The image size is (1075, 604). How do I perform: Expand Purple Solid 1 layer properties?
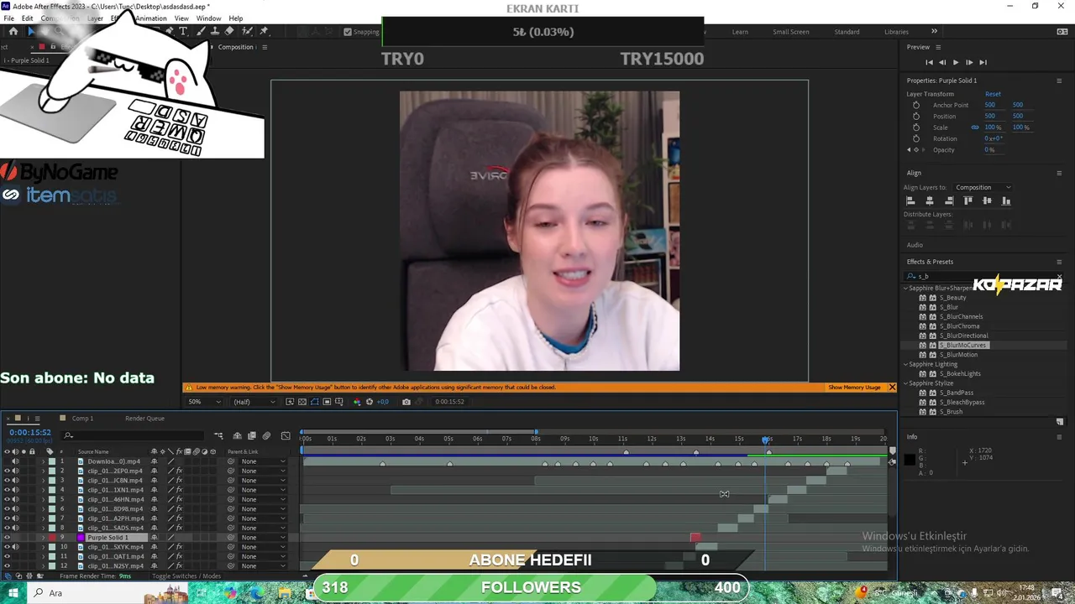(x=43, y=538)
